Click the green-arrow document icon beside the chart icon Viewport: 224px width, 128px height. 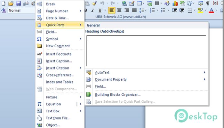[x=182, y=3]
